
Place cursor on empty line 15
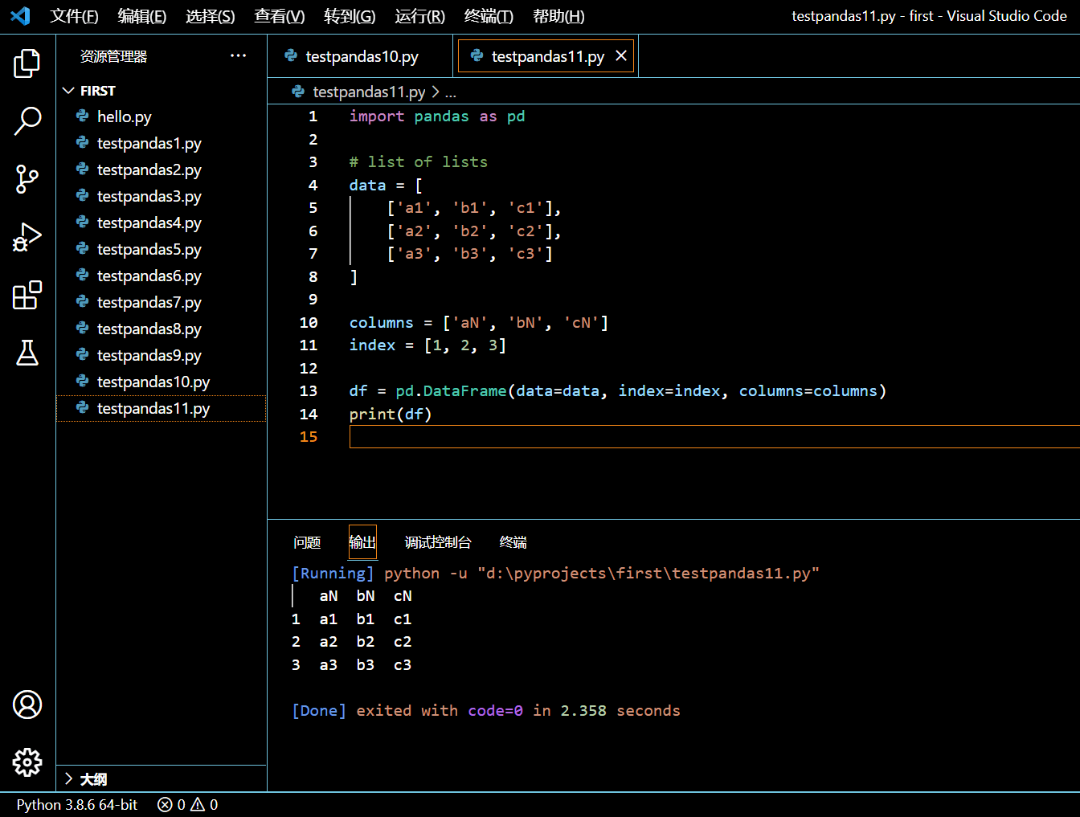tap(714, 436)
